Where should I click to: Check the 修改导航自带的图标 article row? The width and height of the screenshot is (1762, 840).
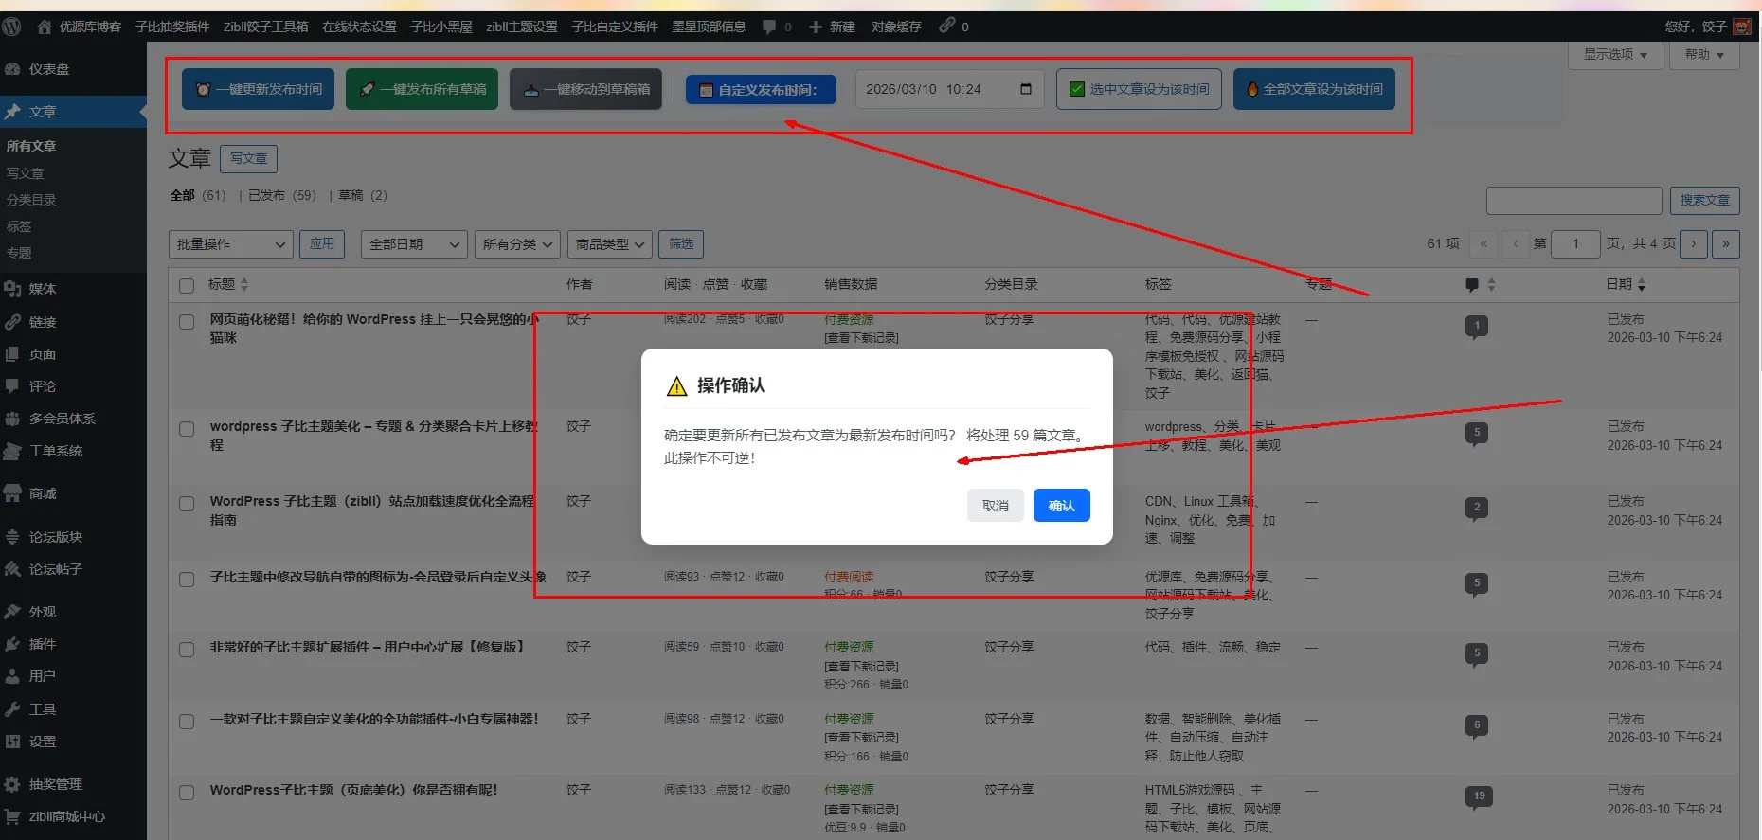click(x=187, y=580)
